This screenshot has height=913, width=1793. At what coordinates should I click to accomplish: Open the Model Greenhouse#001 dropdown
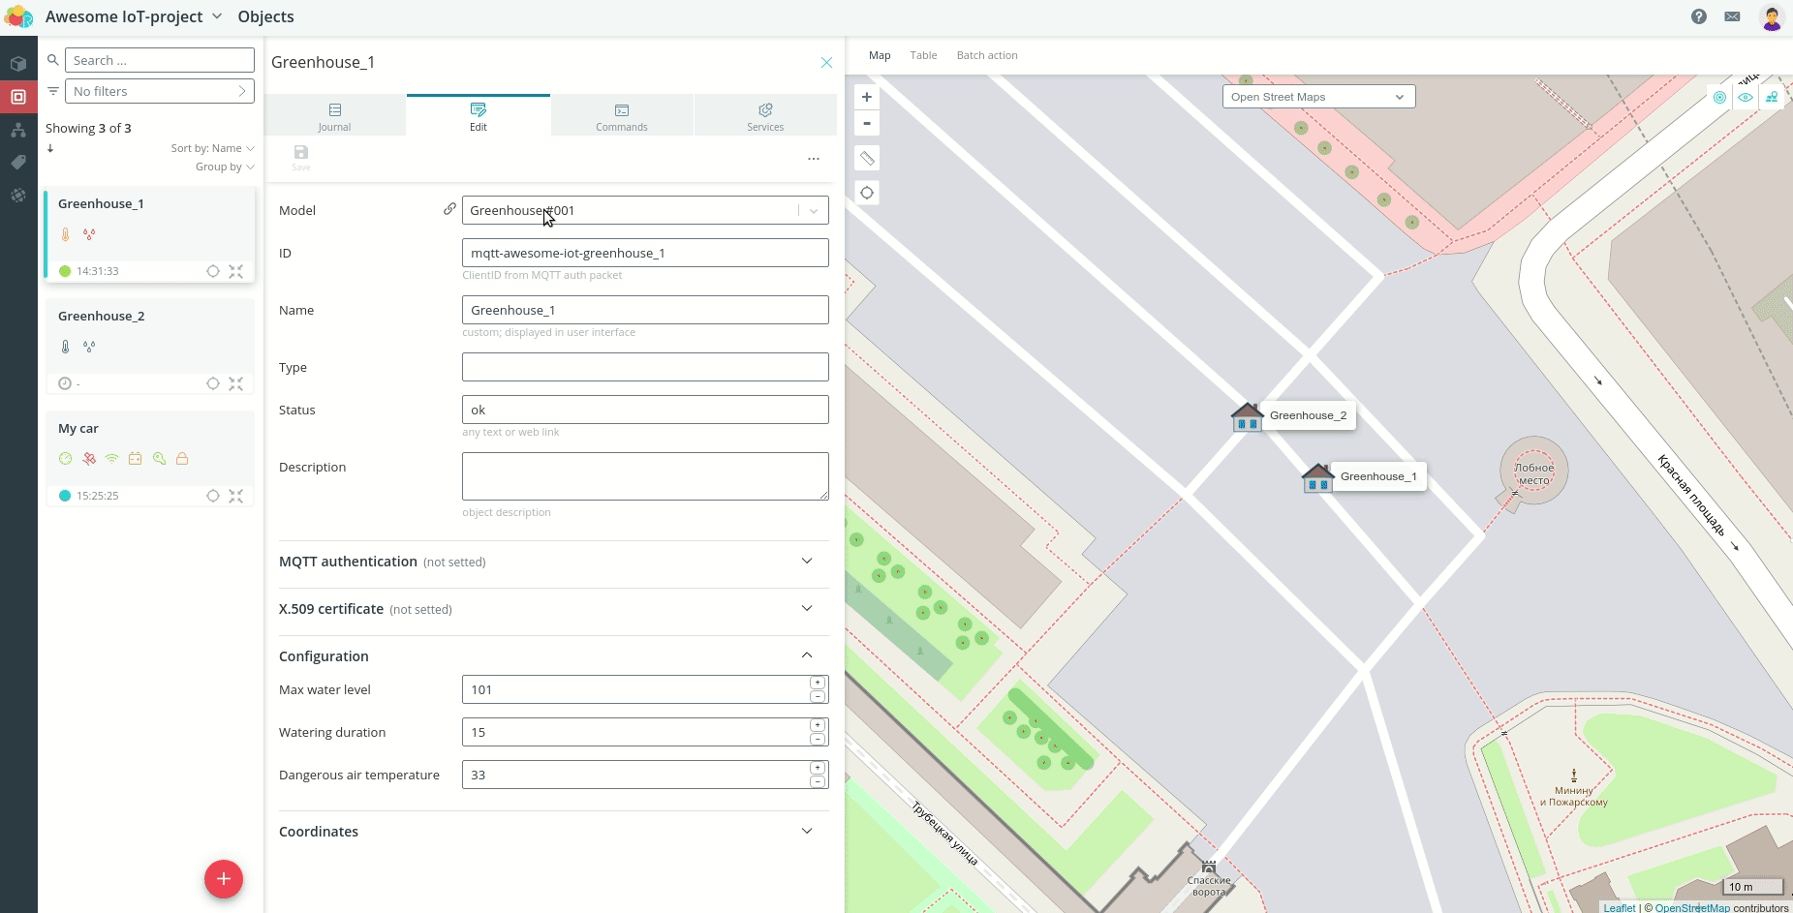click(645, 210)
